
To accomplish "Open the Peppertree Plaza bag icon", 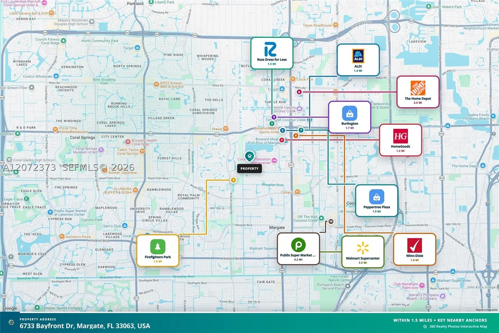I will click(376, 197).
